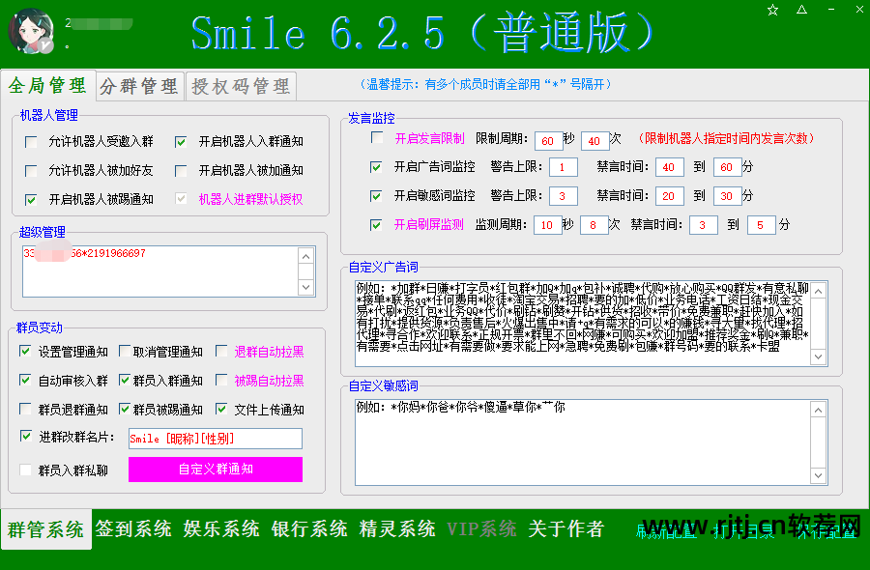Open 签到系统 section
The height and width of the screenshot is (570, 870).
(x=133, y=528)
